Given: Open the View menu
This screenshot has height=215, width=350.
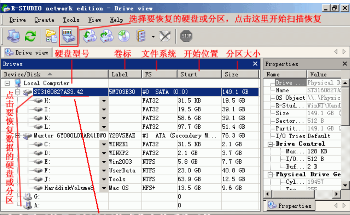Looking at the screenshot, I should (95, 20).
